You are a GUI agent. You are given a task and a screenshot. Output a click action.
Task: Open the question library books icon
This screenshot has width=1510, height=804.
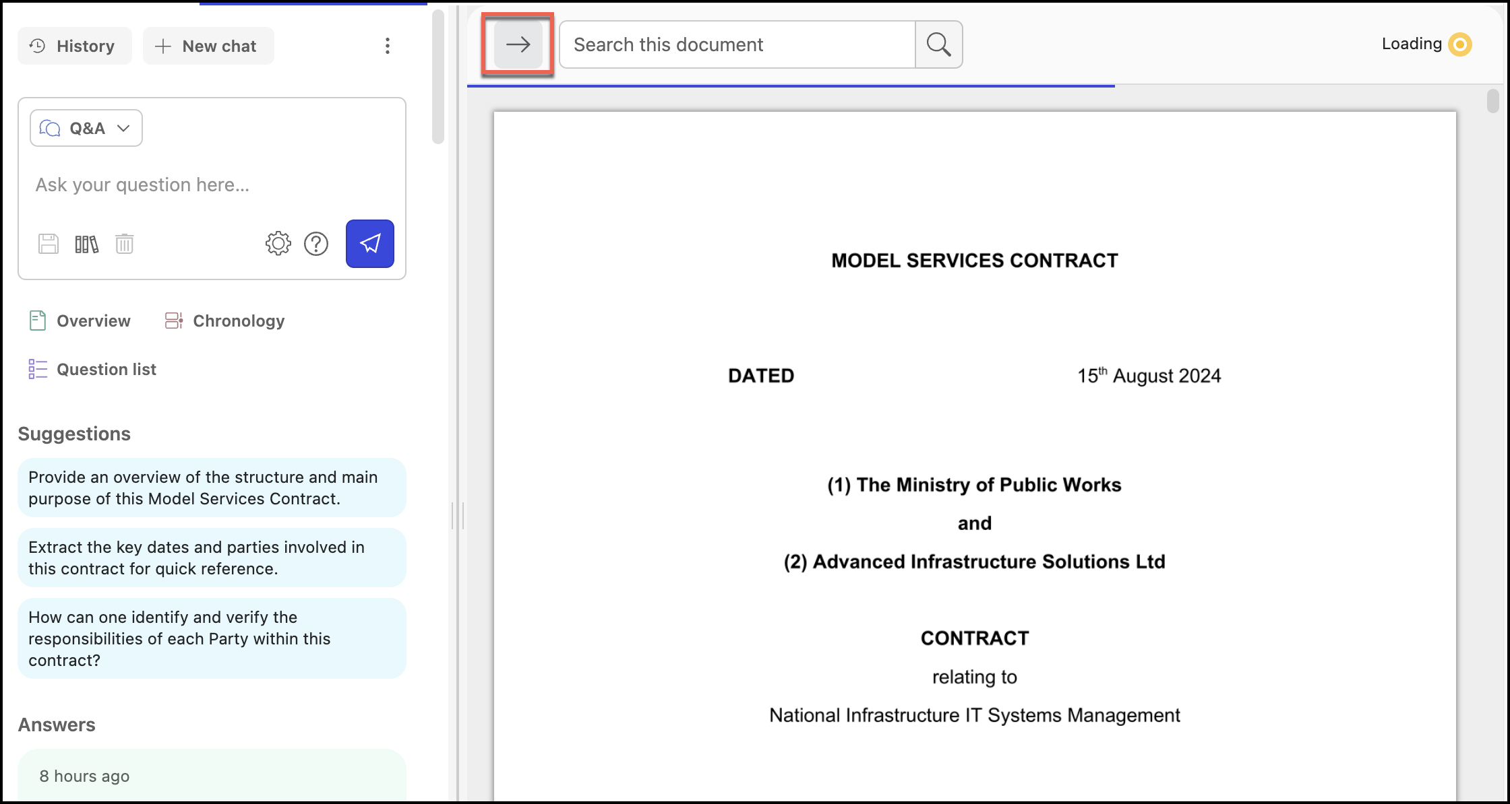pos(86,244)
